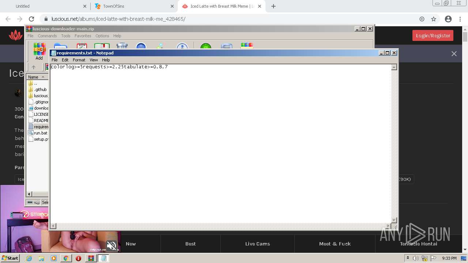The width and height of the screenshot is (468, 263).
Task: Open Chrome profile avatar menu
Action: click(448, 19)
